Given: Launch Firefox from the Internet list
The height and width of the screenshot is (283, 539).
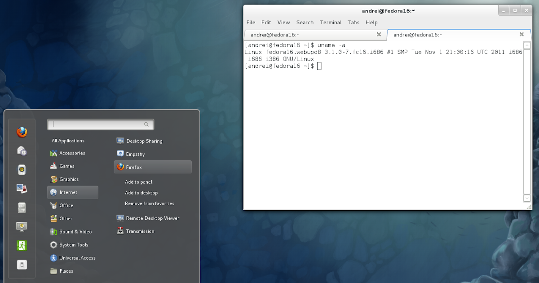Looking at the screenshot, I should tap(153, 167).
